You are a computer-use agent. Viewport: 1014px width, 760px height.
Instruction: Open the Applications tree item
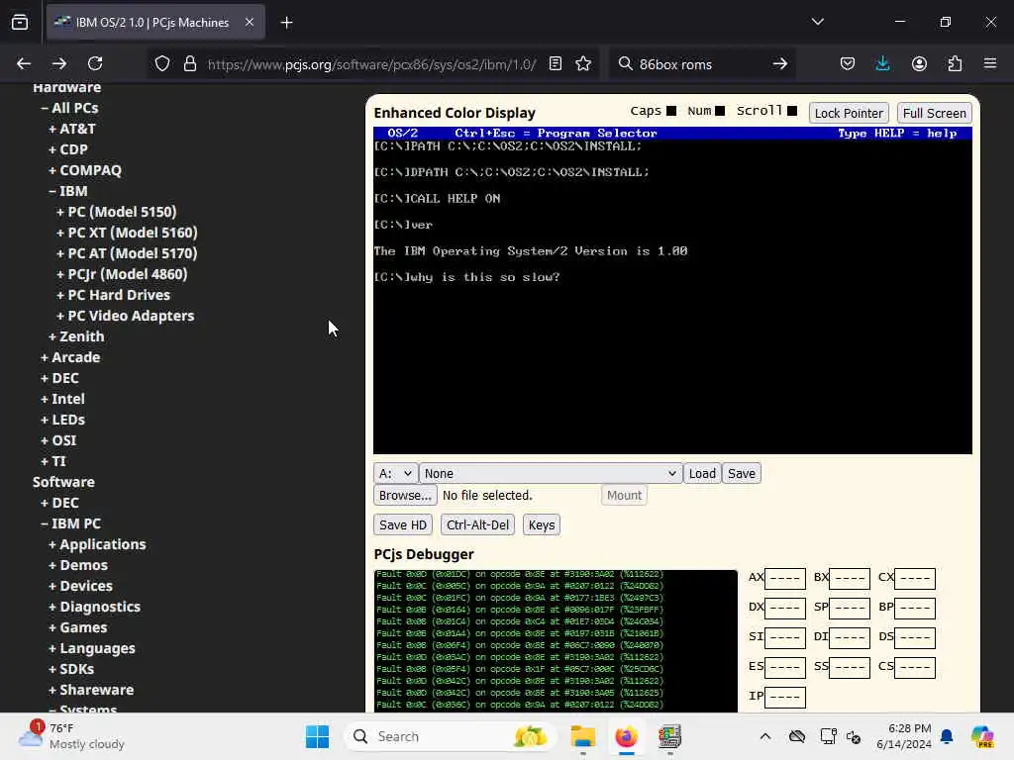pyautogui.click(x=97, y=544)
